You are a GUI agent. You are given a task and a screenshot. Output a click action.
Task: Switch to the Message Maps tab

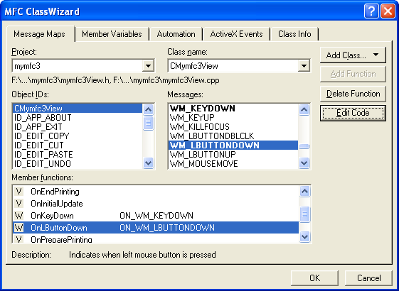click(x=41, y=34)
